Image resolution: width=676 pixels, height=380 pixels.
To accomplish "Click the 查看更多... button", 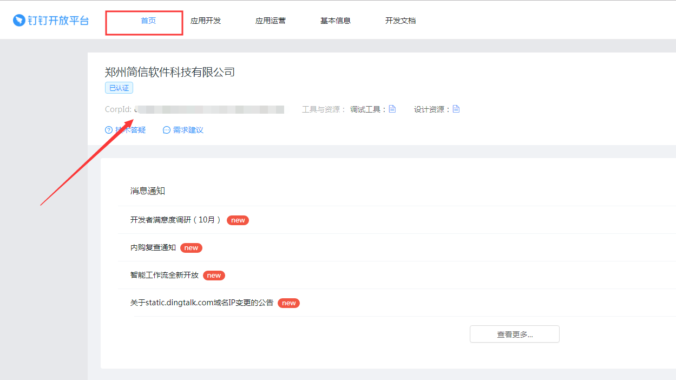I will [515, 334].
